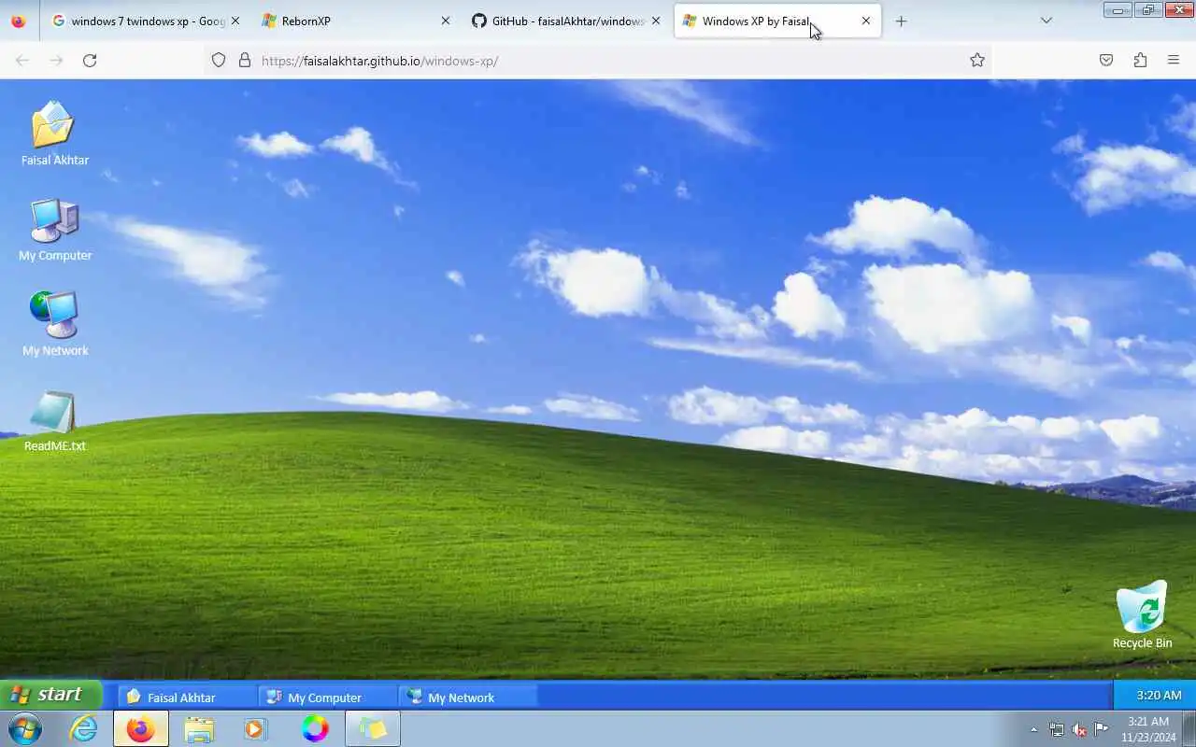Click the muted volume tray icon

click(1079, 729)
